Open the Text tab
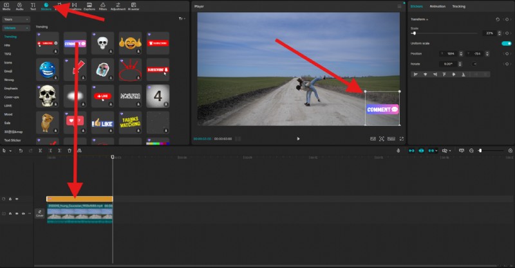This screenshot has width=515, height=268. (x=33, y=6)
